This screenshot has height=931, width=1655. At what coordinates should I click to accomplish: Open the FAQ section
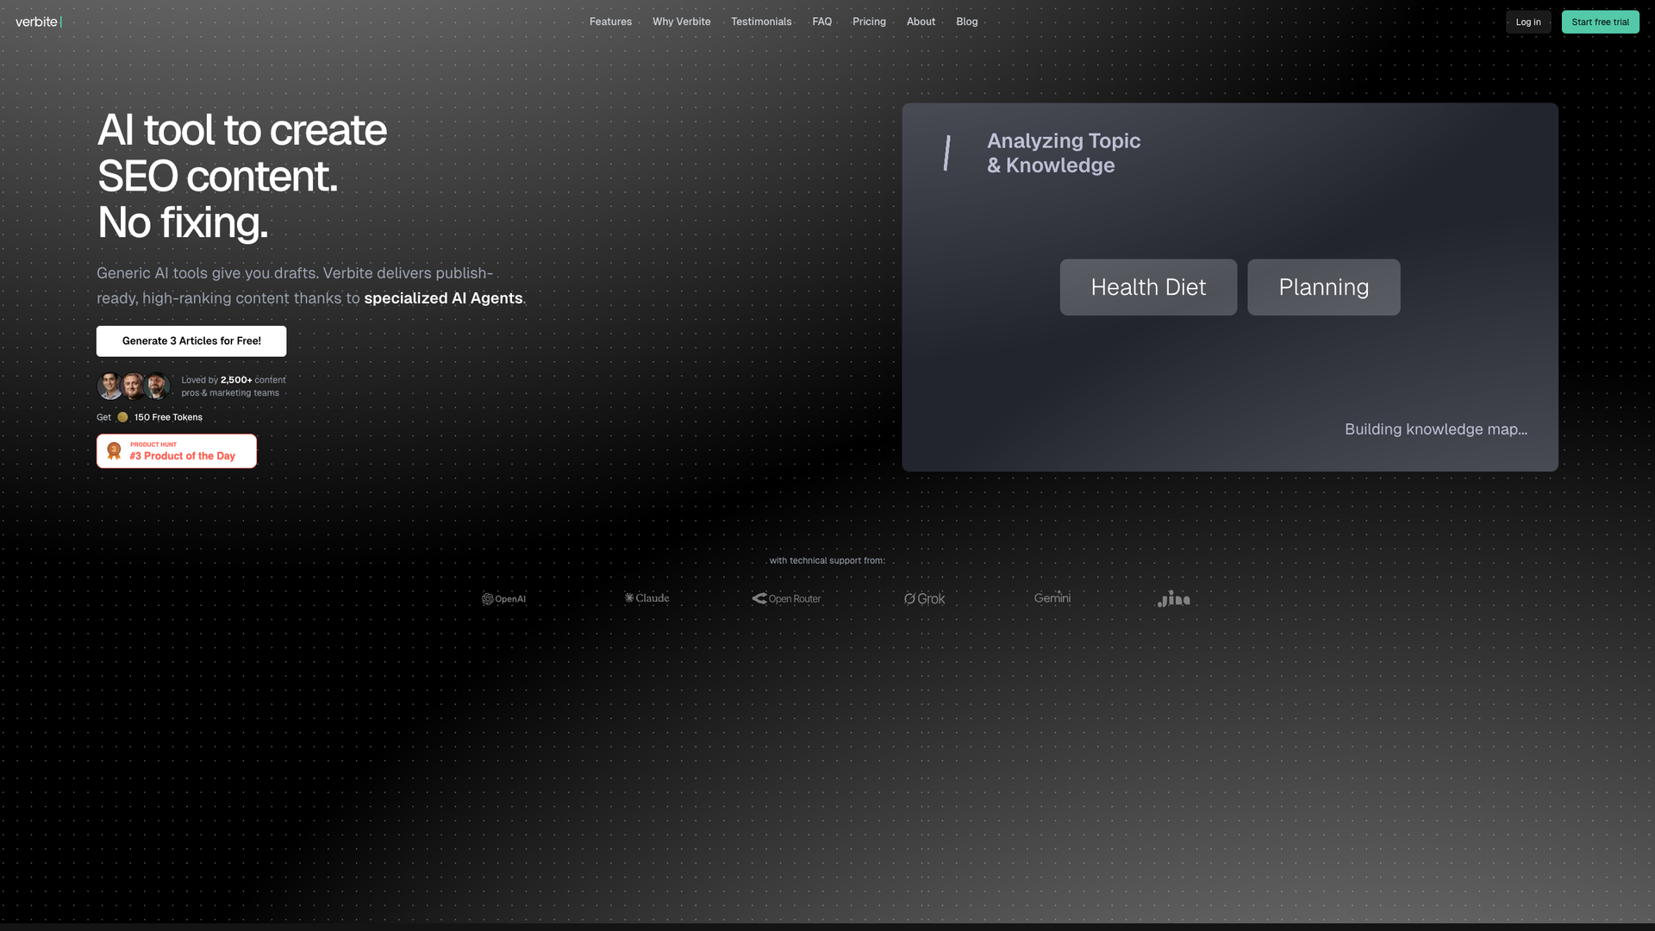821,22
